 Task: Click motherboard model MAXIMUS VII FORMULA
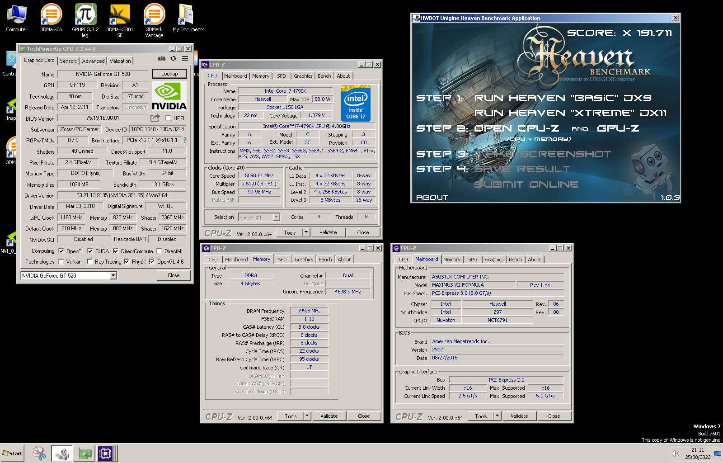473,285
